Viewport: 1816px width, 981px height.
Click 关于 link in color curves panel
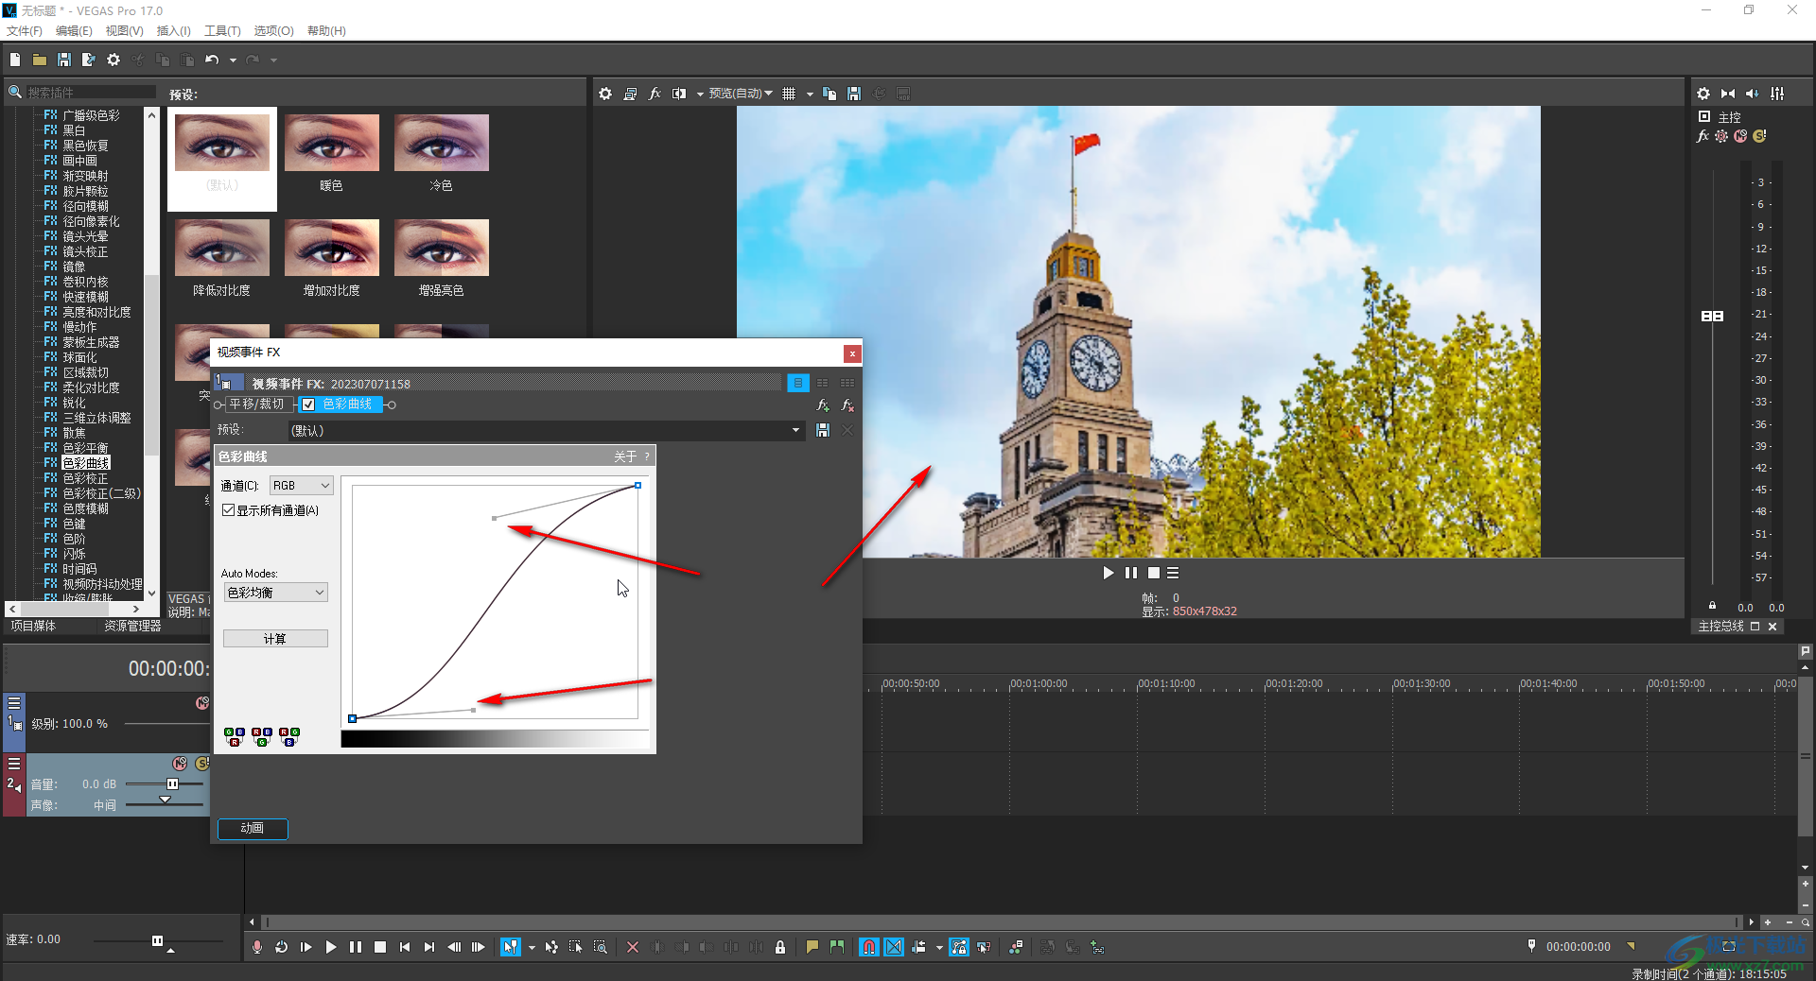625,456
